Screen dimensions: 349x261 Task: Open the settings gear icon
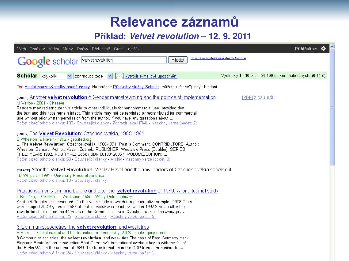323,48
